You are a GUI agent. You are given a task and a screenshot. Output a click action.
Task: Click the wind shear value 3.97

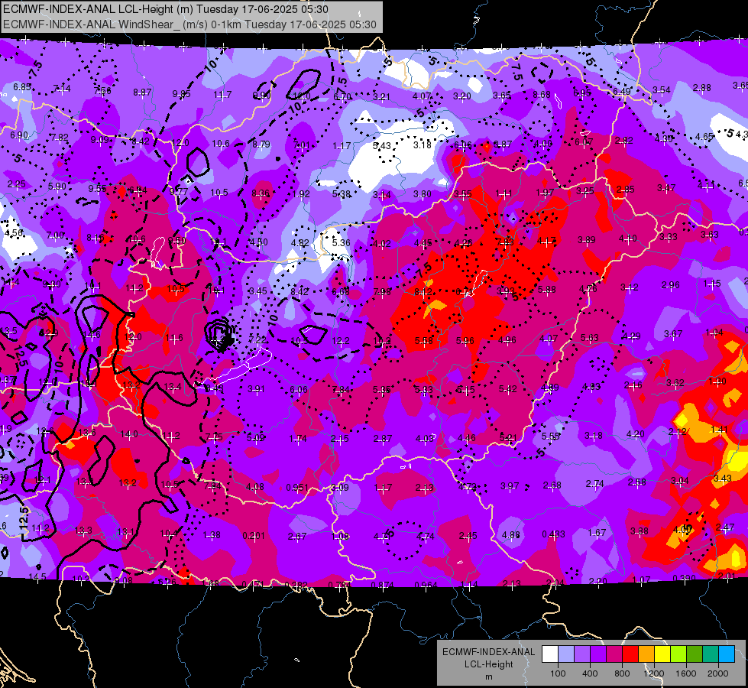pyautogui.click(x=510, y=485)
